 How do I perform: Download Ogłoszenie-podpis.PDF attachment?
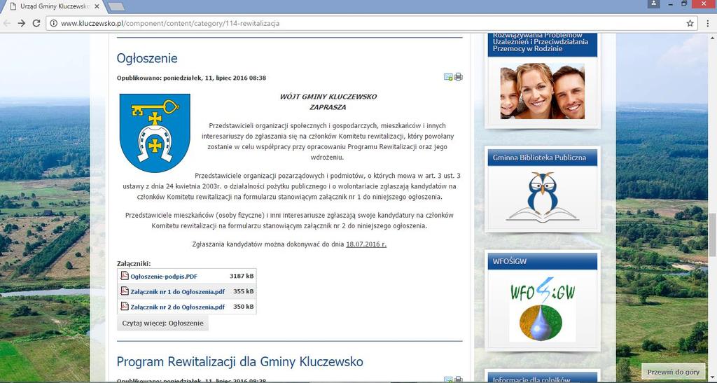(164, 277)
